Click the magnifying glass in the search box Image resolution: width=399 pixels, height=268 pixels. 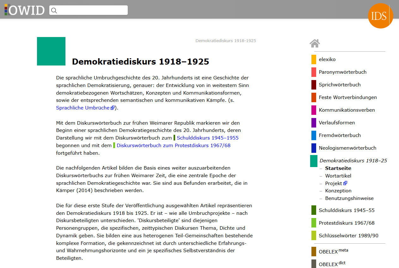54,10
